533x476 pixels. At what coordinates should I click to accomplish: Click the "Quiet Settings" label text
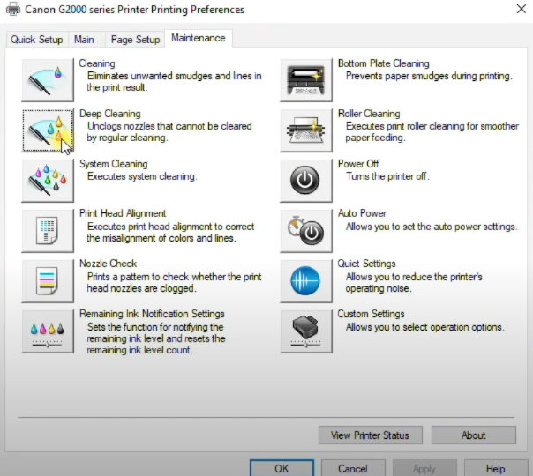[x=366, y=264]
